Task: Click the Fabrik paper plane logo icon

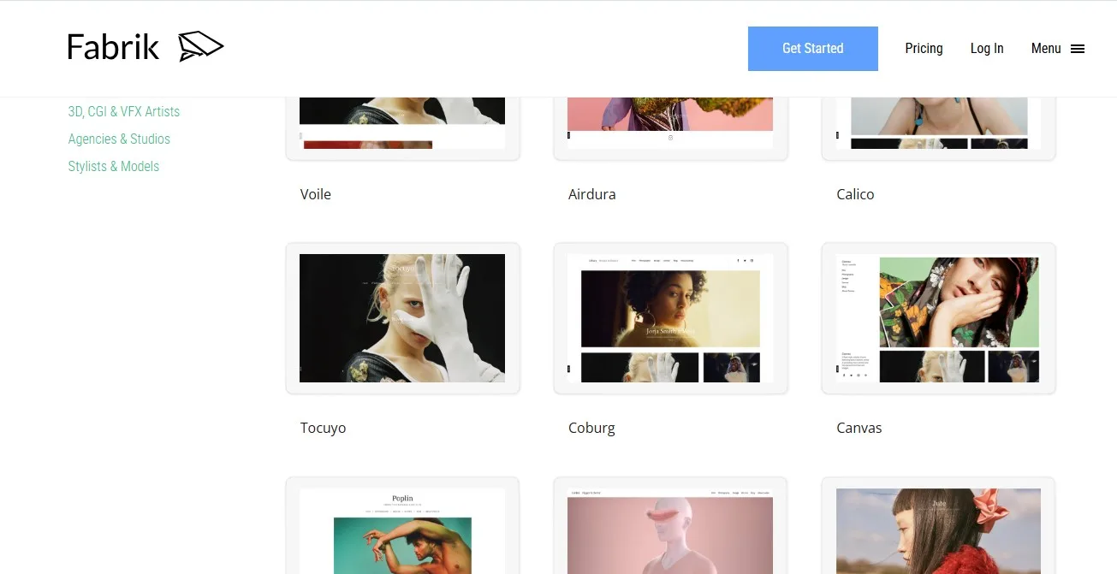Action: 200,46
